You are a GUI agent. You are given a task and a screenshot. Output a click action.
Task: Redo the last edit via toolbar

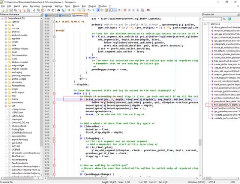tap(53, 10)
